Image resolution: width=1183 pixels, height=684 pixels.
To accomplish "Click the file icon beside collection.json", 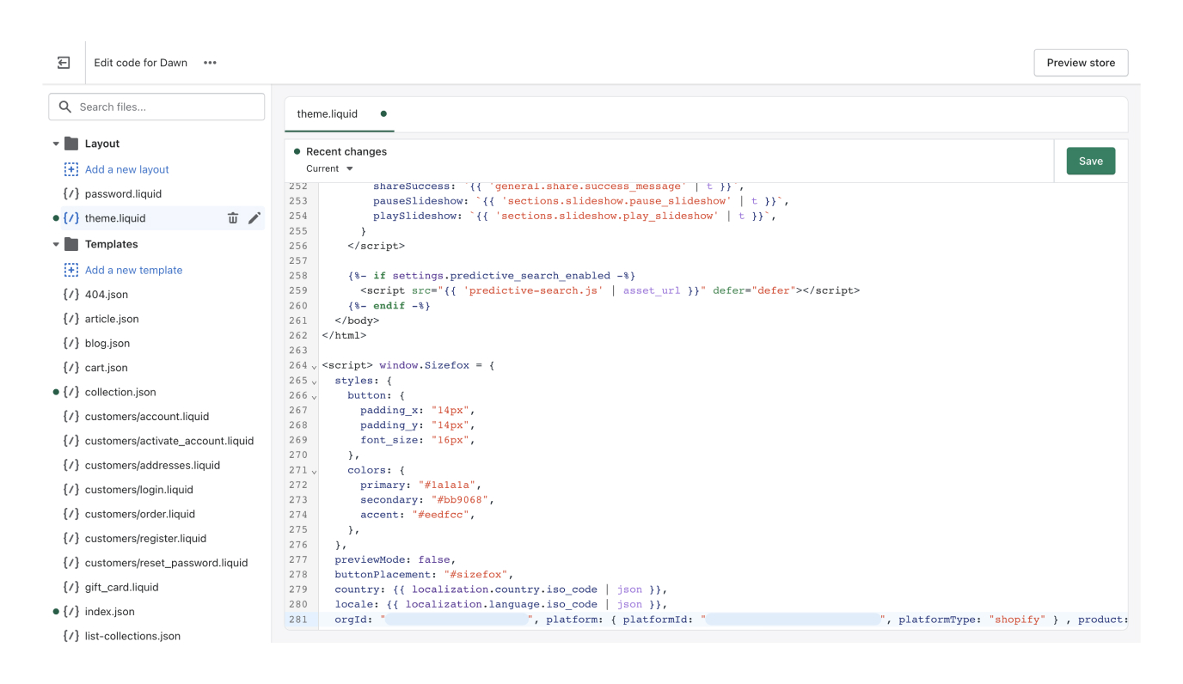I will coord(71,392).
